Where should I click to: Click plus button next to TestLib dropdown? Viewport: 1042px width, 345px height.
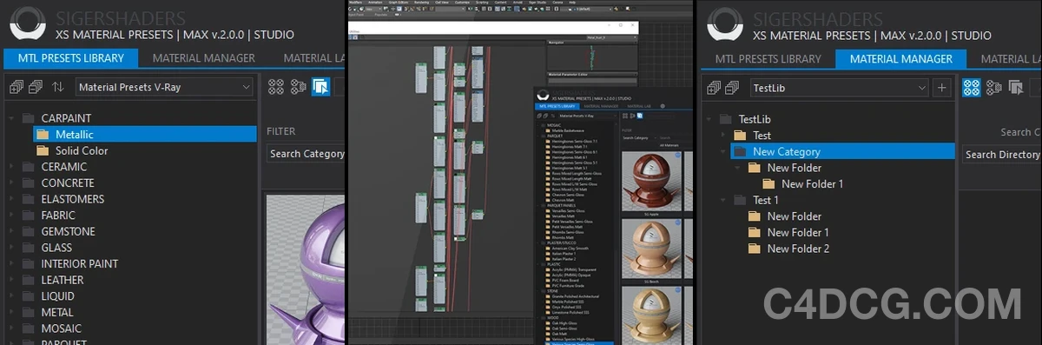point(943,88)
